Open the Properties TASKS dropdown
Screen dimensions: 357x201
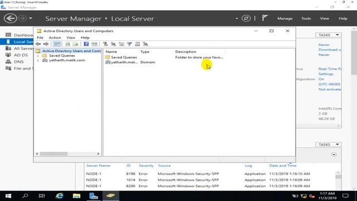329,35
